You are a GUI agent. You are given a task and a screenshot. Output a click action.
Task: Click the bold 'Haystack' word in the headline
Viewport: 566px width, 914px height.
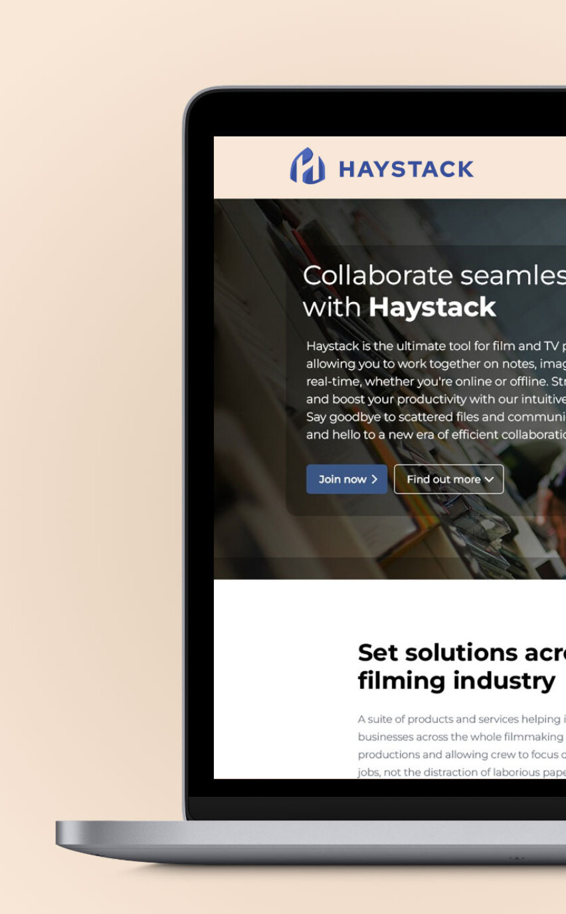click(432, 307)
